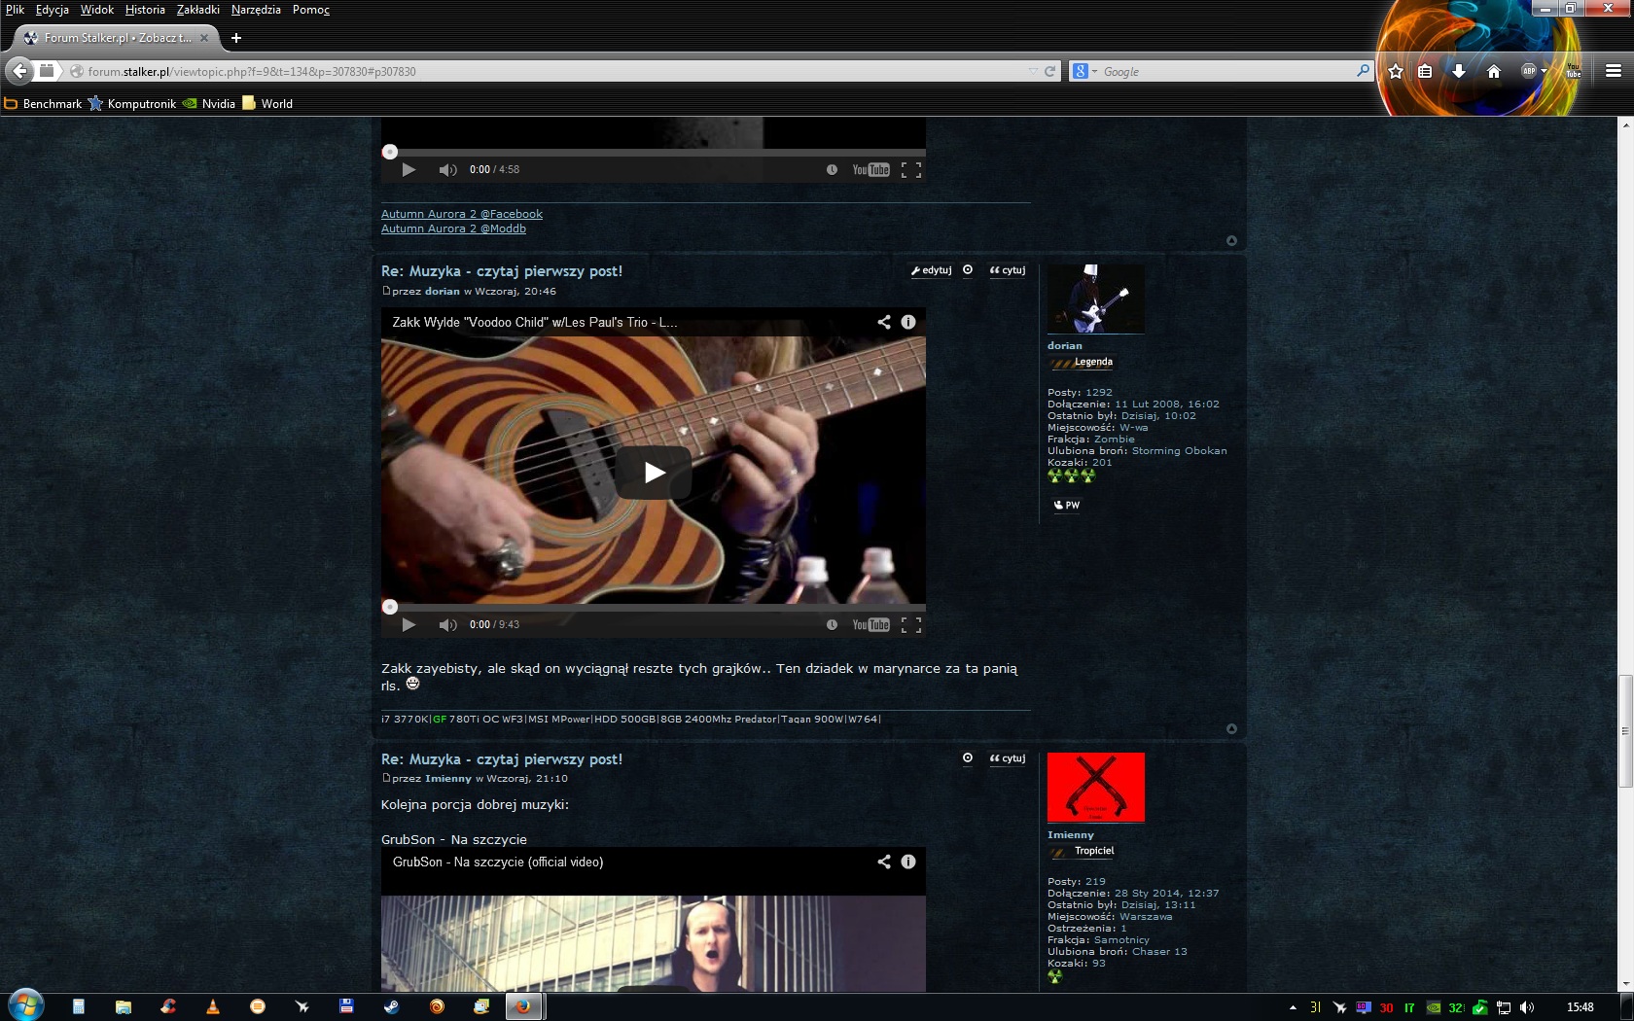1634x1021 pixels.
Task: Bookmark this page with the star icon
Action: (1396, 71)
